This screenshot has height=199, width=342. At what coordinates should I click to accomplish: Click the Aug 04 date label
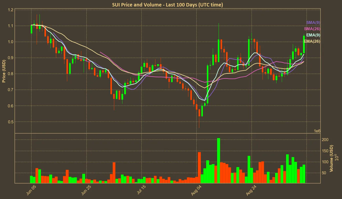(x=196, y=191)
